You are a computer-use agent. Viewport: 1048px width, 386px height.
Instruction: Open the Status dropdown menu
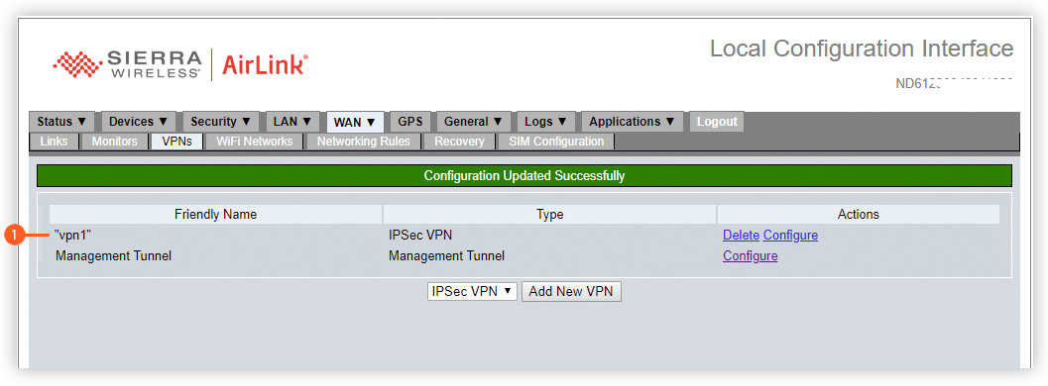click(62, 122)
